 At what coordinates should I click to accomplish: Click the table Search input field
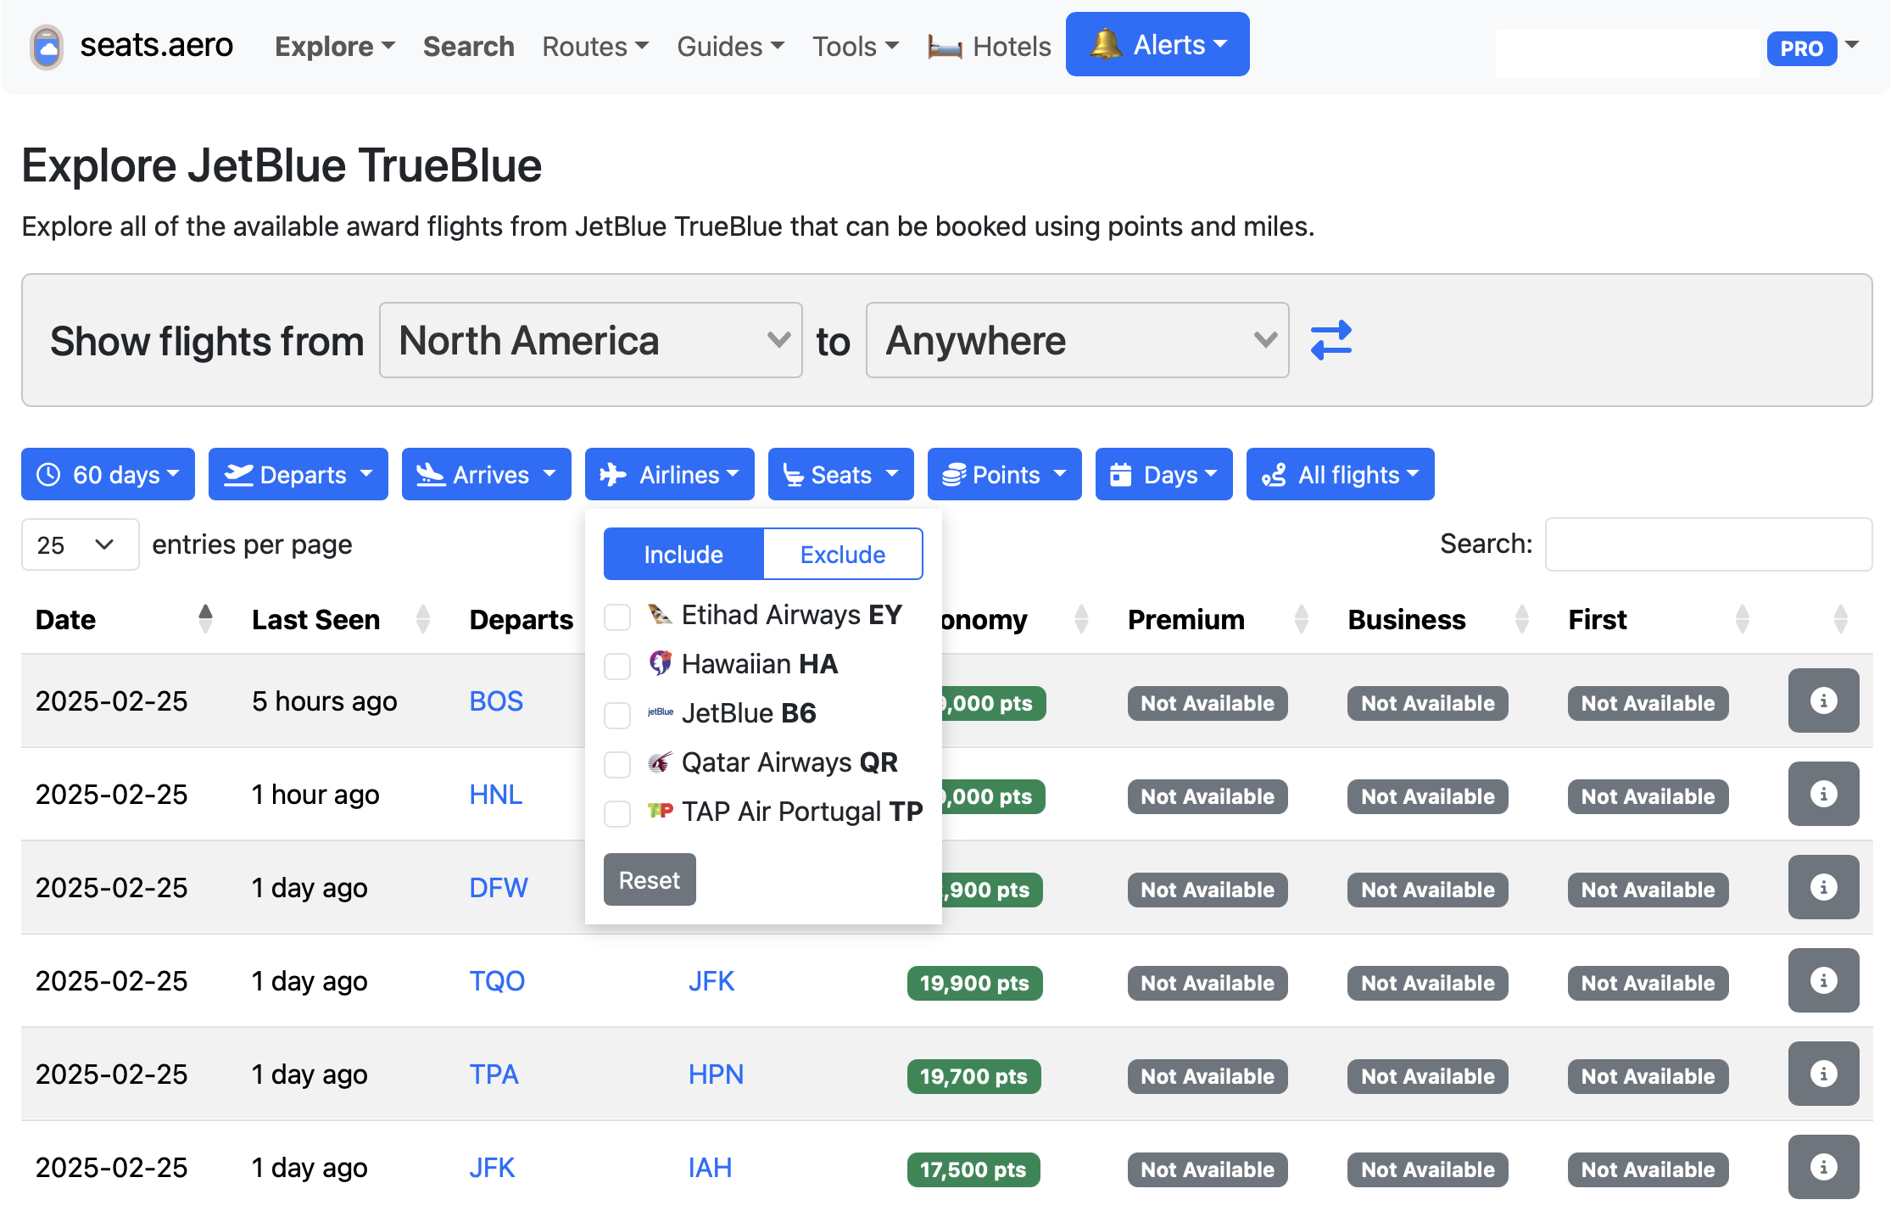(1709, 544)
